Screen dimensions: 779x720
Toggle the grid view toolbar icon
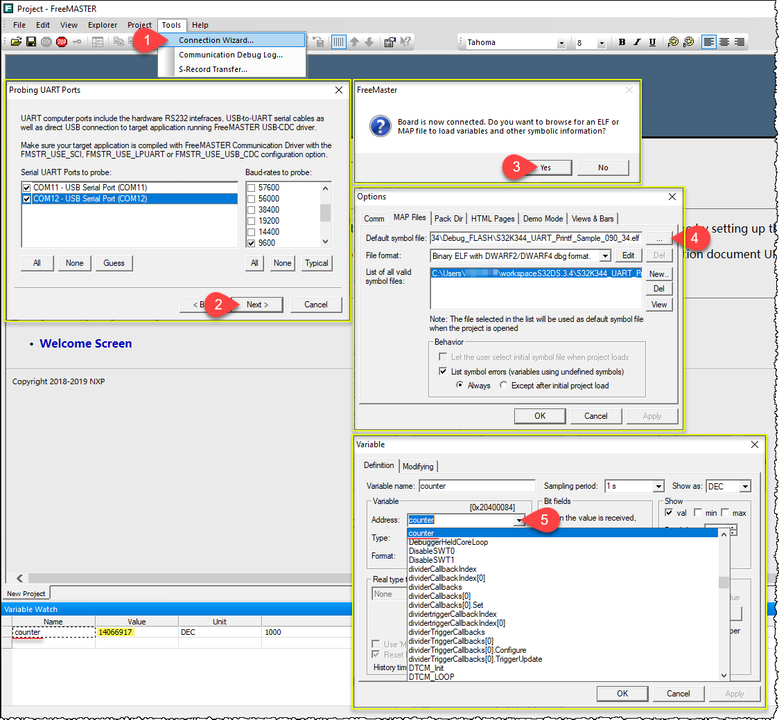click(x=338, y=42)
